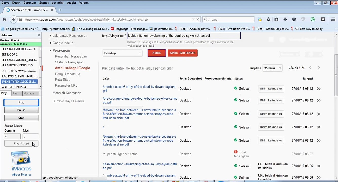Click the green check in the courage-of-marge row
338x182 pixels.
236,100
